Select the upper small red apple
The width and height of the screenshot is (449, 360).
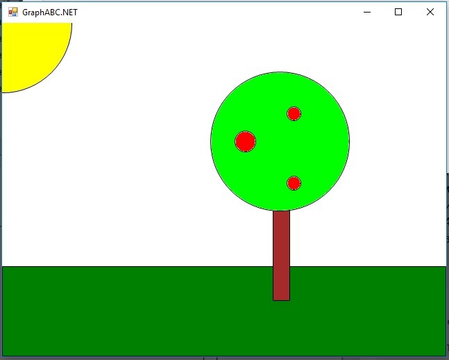[x=294, y=113]
